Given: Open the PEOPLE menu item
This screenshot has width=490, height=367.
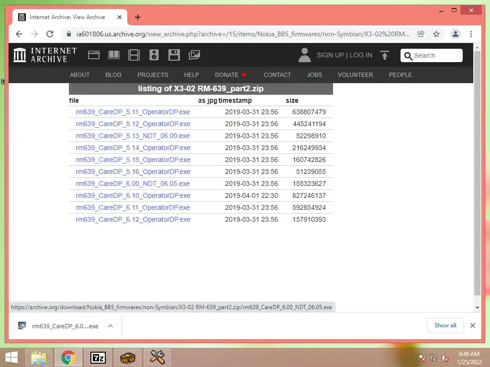Looking at the screenshot, I should 401,75.
